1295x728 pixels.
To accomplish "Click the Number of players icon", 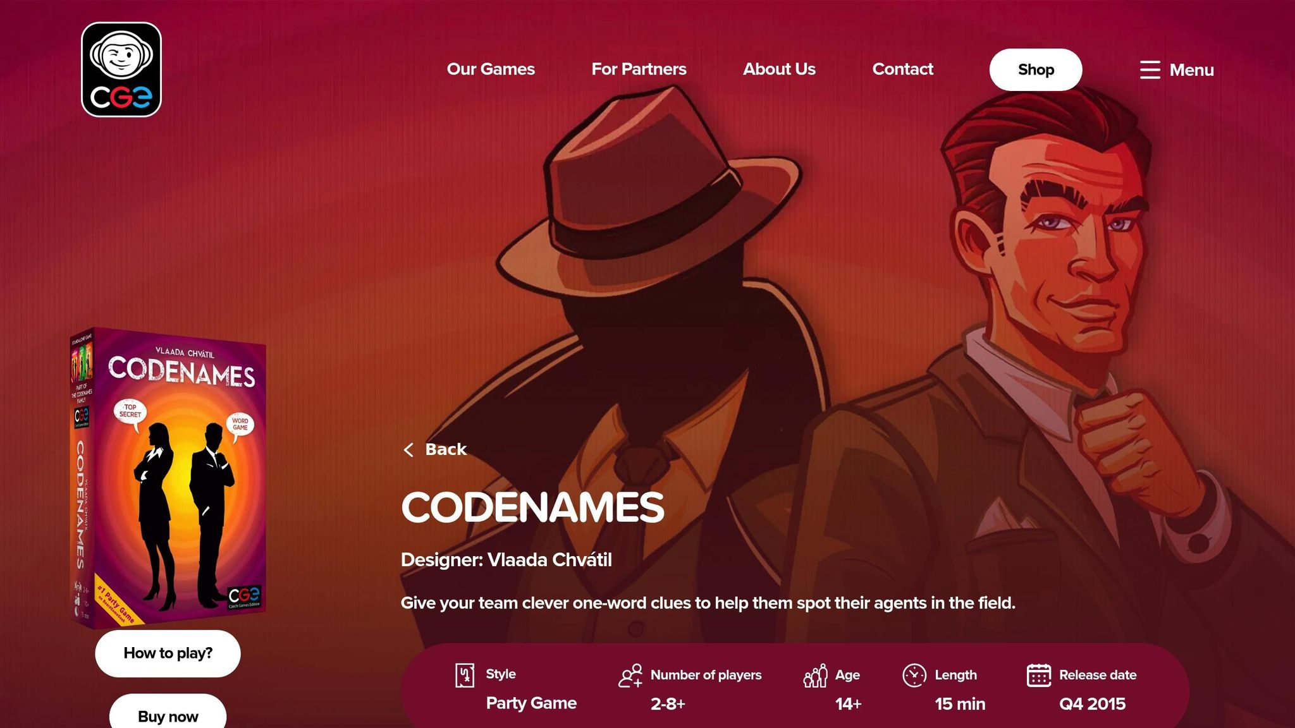I will [x=630, y=676].
